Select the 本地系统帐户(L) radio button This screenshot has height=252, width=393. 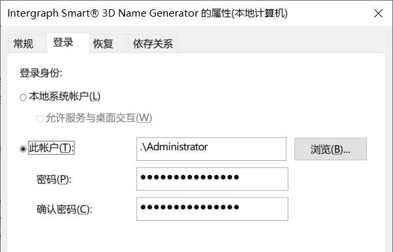point(23,97)
